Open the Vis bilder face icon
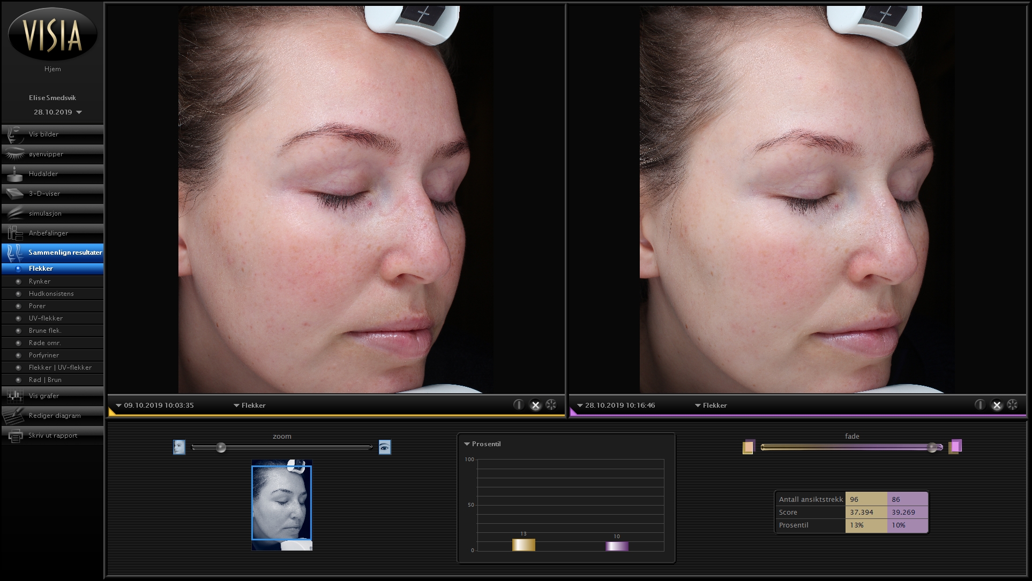This screenshot has height=581, width=1032. [14, 134]
